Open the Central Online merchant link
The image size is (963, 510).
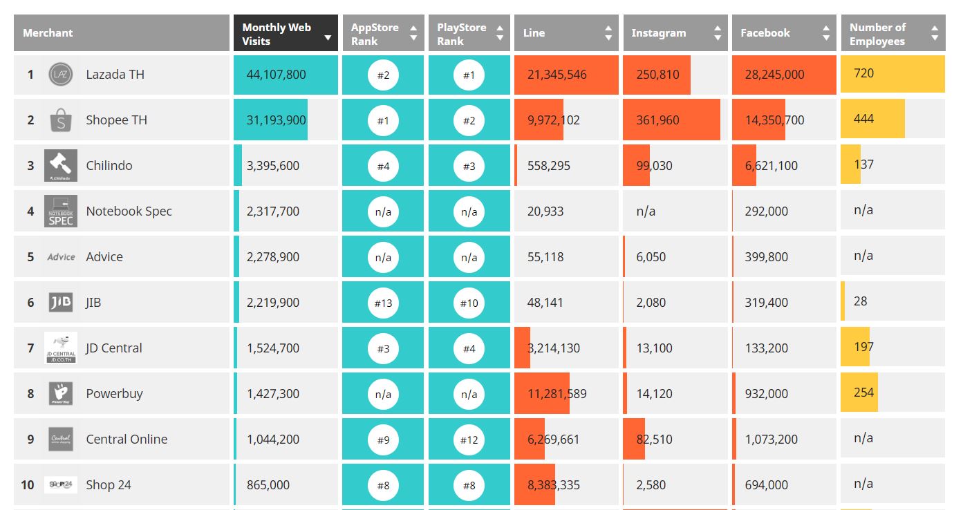click(x=127, y=440)
